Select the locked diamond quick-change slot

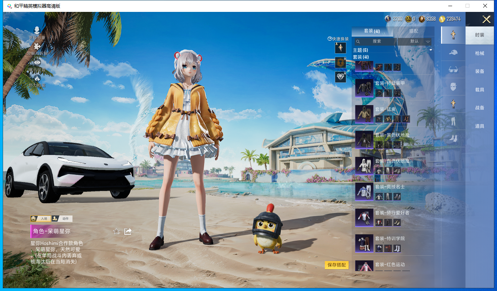[341, 77]
